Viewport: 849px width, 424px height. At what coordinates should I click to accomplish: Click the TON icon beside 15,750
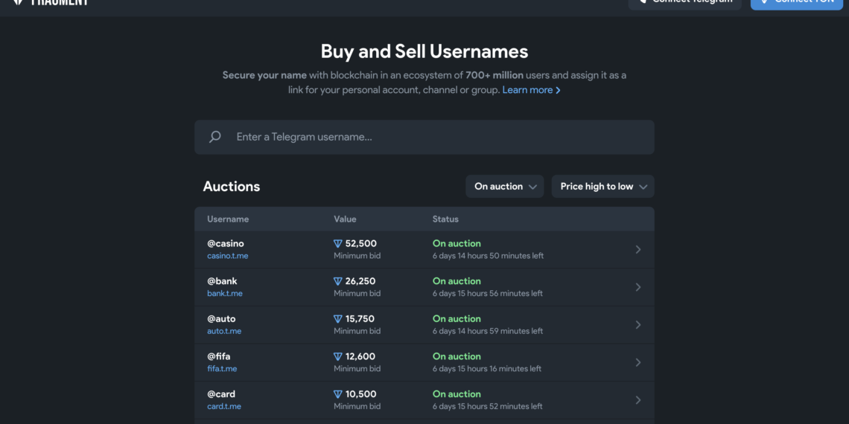(338, 319)
